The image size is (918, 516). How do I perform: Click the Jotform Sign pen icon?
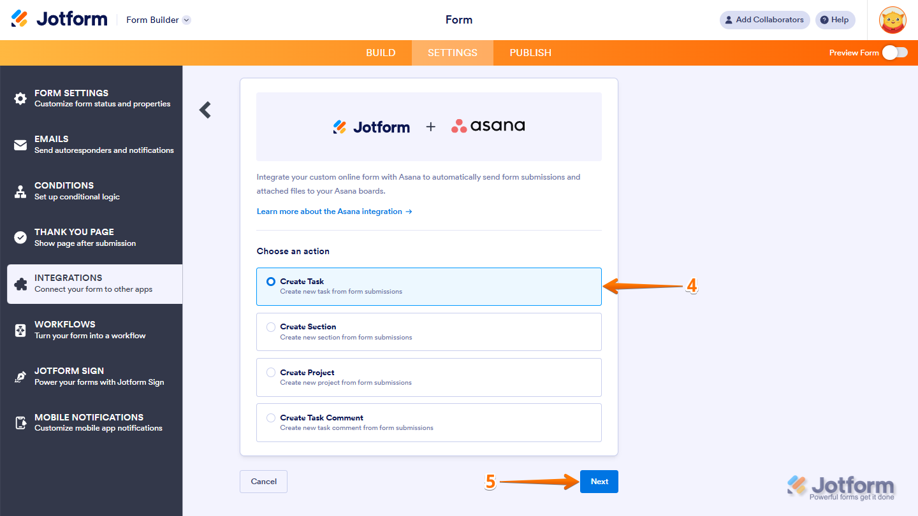pyautogui.click(x=20, y=376)
